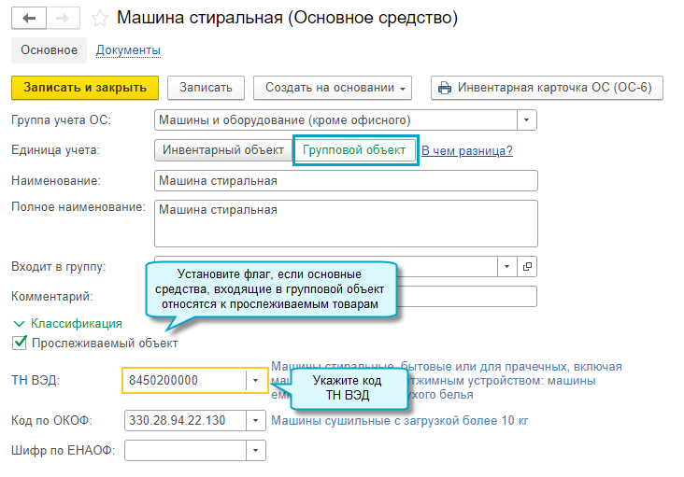Click into the Группа учета ОС field
684x477 pixels.
pos(335,119)
